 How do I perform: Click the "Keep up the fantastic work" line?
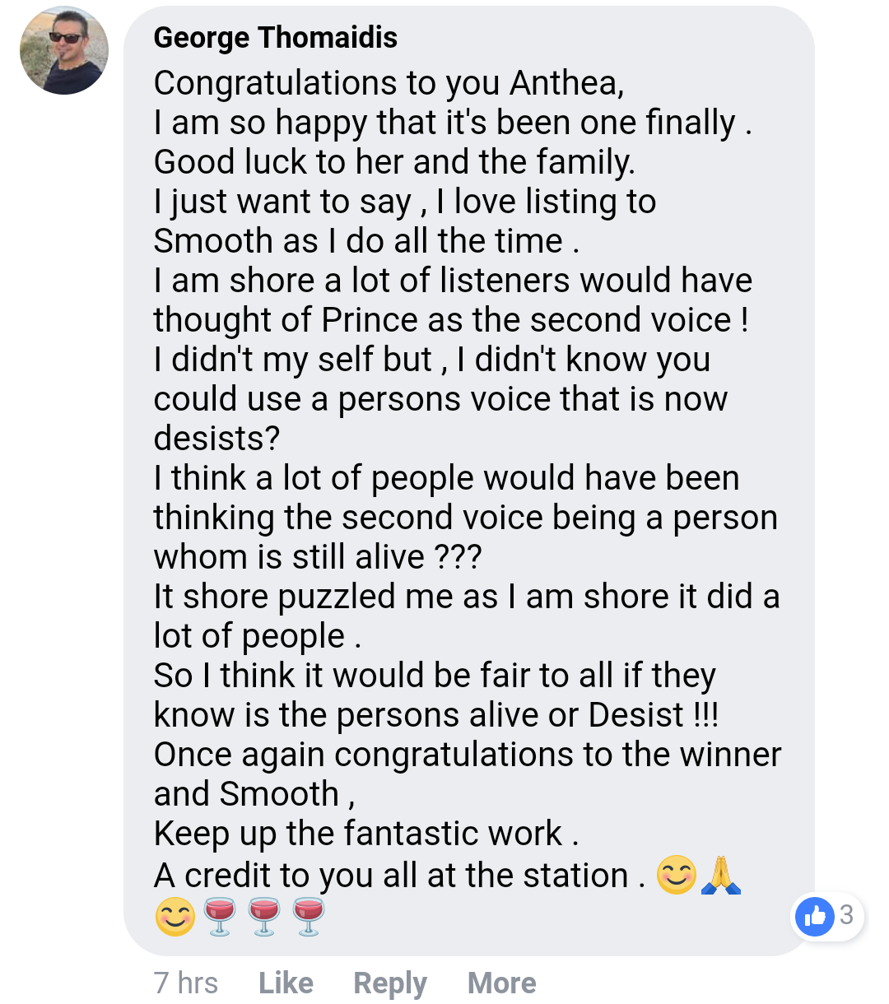point(365,834)
